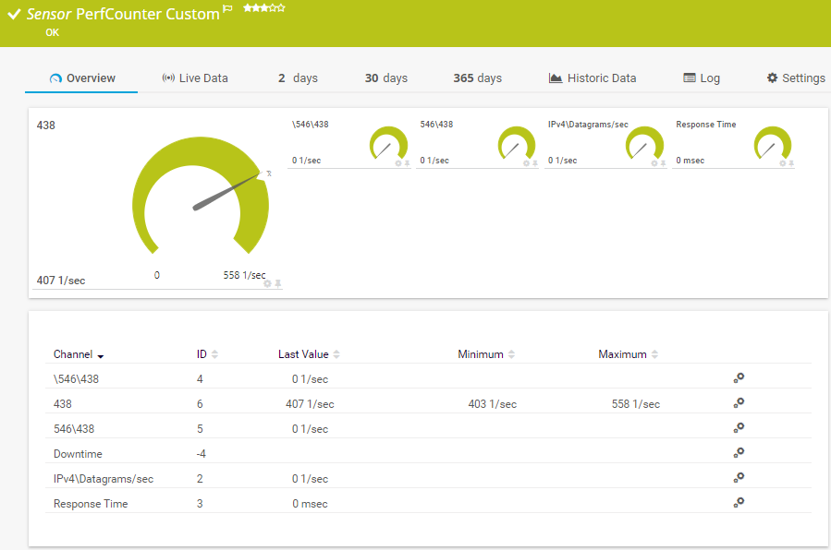Click gear icon under the large 438 gauge
This screenshot has width=831, height=550.
coord(268,283)
